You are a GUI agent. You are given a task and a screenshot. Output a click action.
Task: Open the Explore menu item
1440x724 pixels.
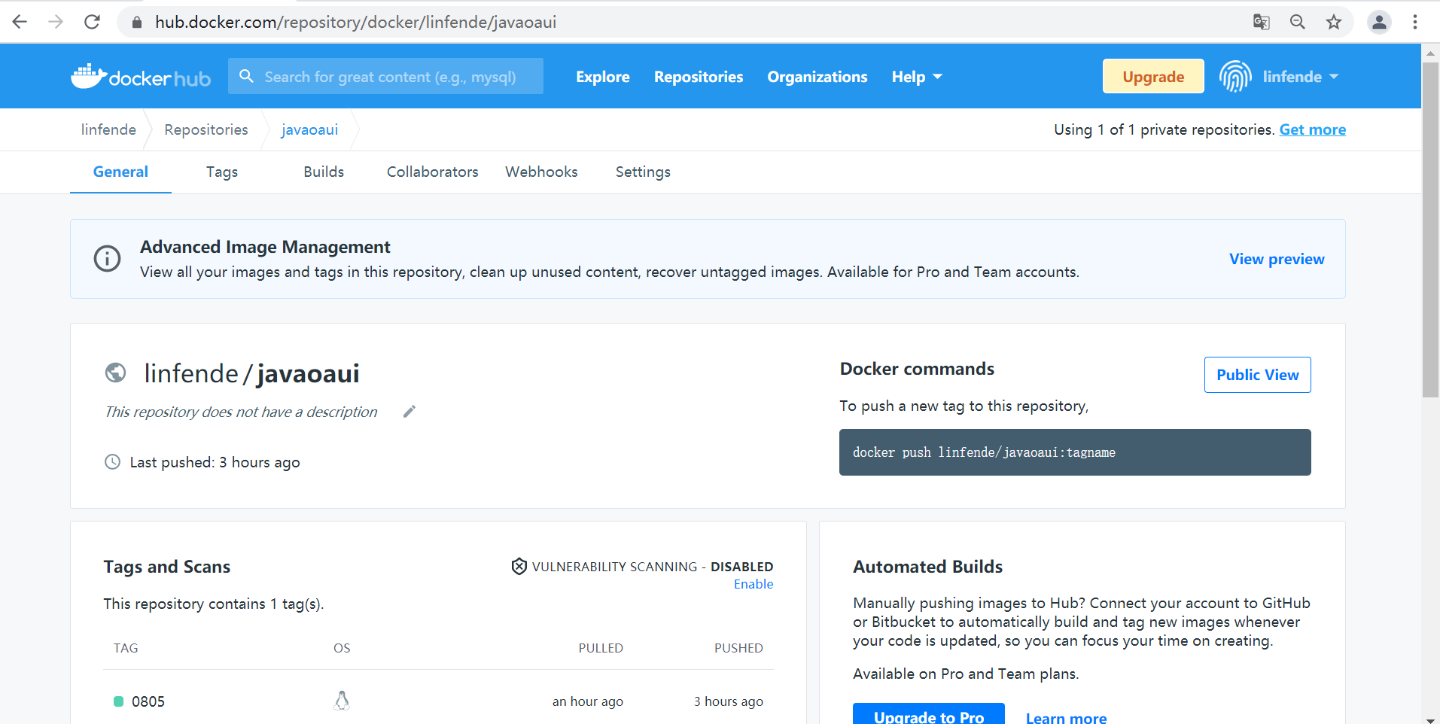[603, 77]
